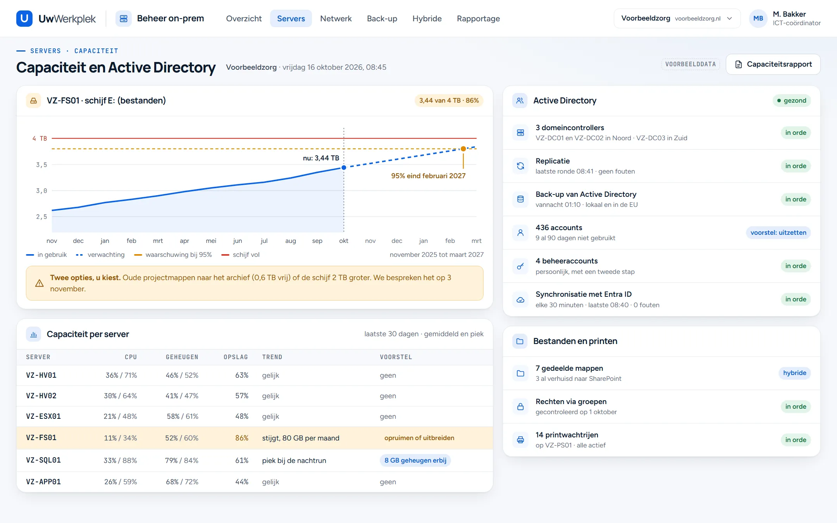Image resolution: width=837 pixels, height=523 pixels.
Task: Click the 'opruimen of uitbreiden' suggestion
Action: (419, 438)
